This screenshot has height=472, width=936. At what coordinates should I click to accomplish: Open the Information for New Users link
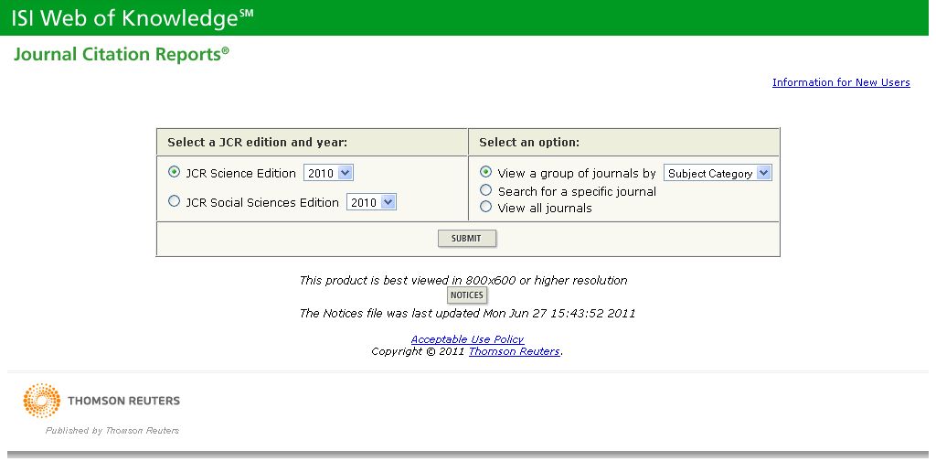[841, 82]
